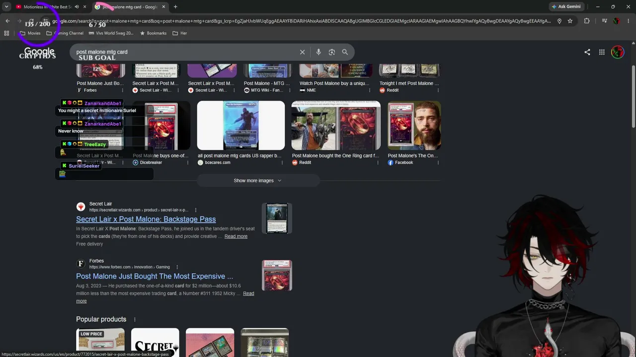Open 'Tonight I met Post Malone' Reddit caption
The image size is (636, 357).
tap(409, 83)
